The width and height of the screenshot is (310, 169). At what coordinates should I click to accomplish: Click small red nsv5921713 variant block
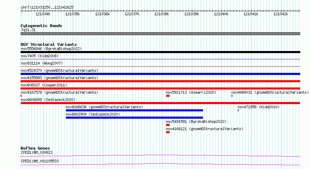click(x=168, y=96)
